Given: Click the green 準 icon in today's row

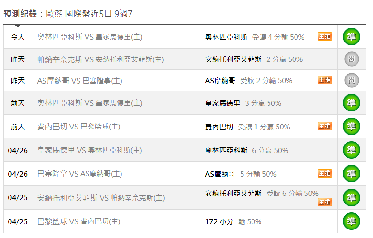Looking at the screenshot, I should click(x=351, y=37).
